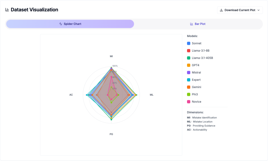
Task: Click the AC axis label on chart
Action: (71, 95)
